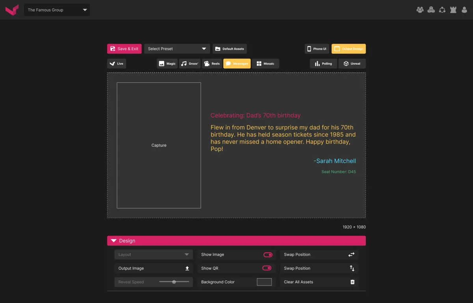Open the single user profile icon
This screenshot has width=473, height=303.
464,10
